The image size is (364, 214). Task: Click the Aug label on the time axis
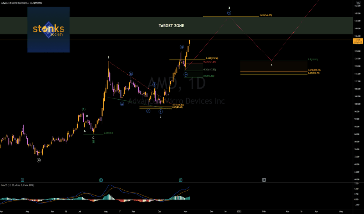[x=106, y=211]
